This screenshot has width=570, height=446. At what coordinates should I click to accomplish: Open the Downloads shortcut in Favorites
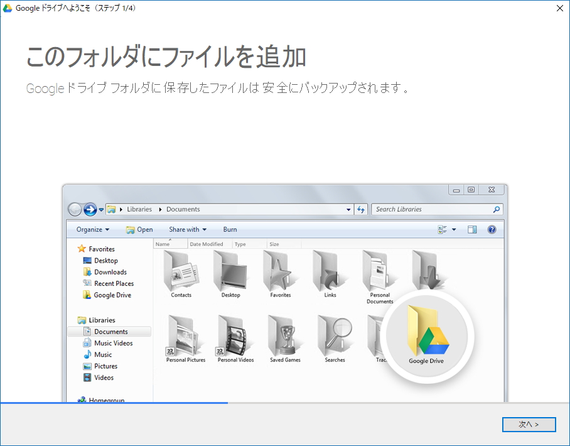coord(110,271)
